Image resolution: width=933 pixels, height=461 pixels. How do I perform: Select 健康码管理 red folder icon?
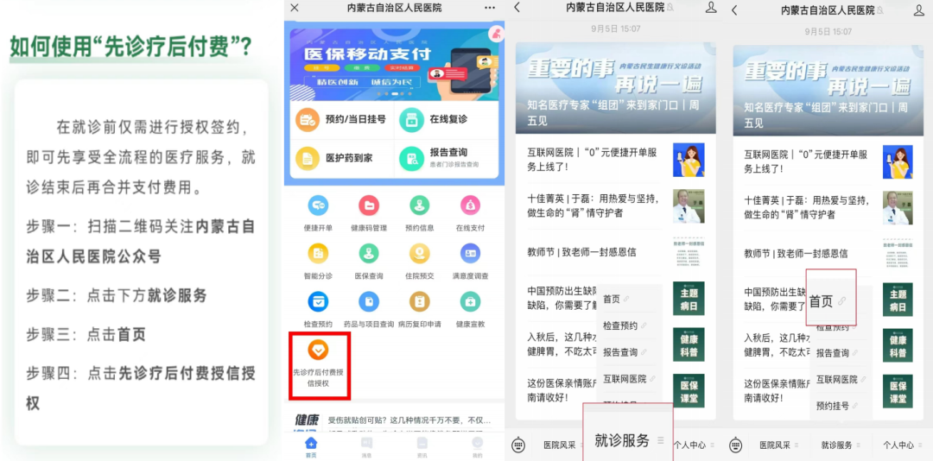(369, 205)
